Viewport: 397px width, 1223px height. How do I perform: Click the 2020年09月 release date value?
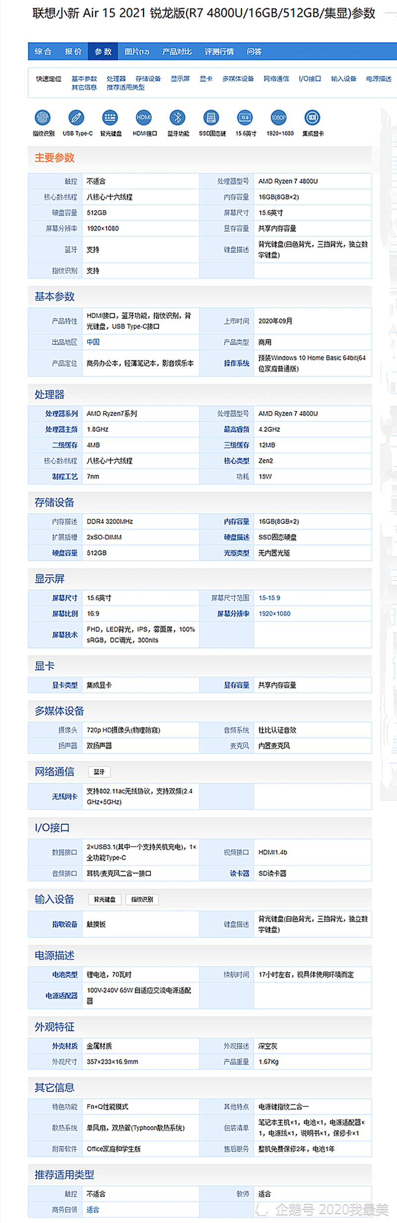275,321
